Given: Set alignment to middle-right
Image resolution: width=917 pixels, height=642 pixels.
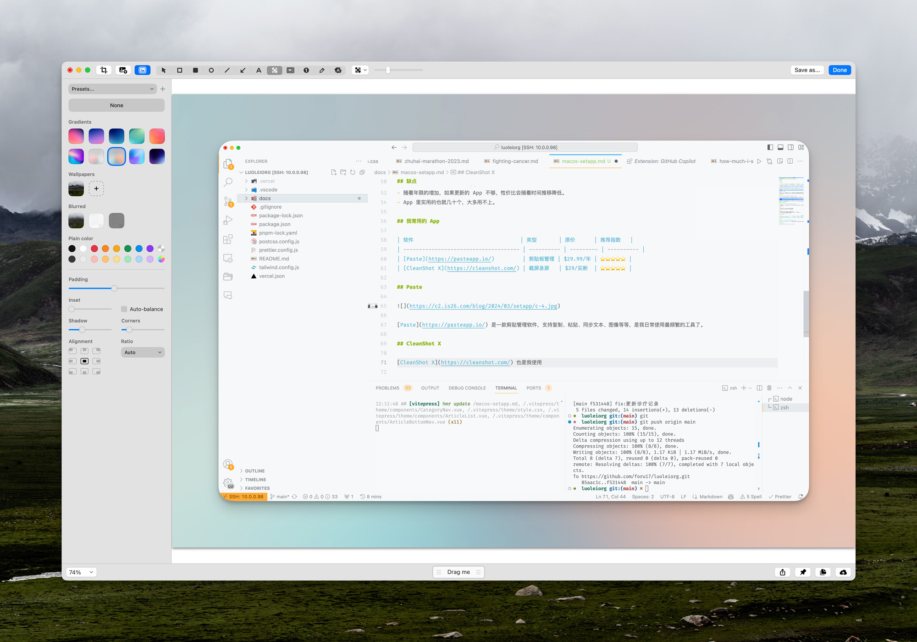Looking at the screenshot, I should (x=96, y=361).
